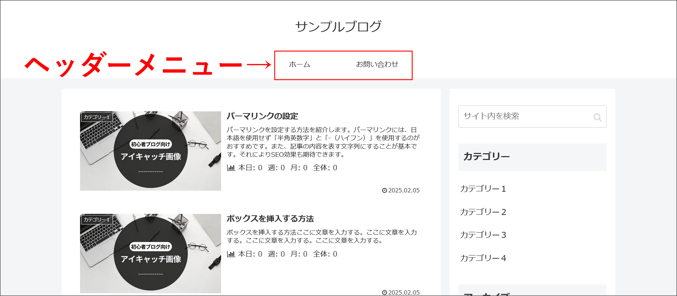The height and width of the screenshot is (296, 677).
Task: Select カテゴリー3 in the sidebar
Action: coord(483,235)
